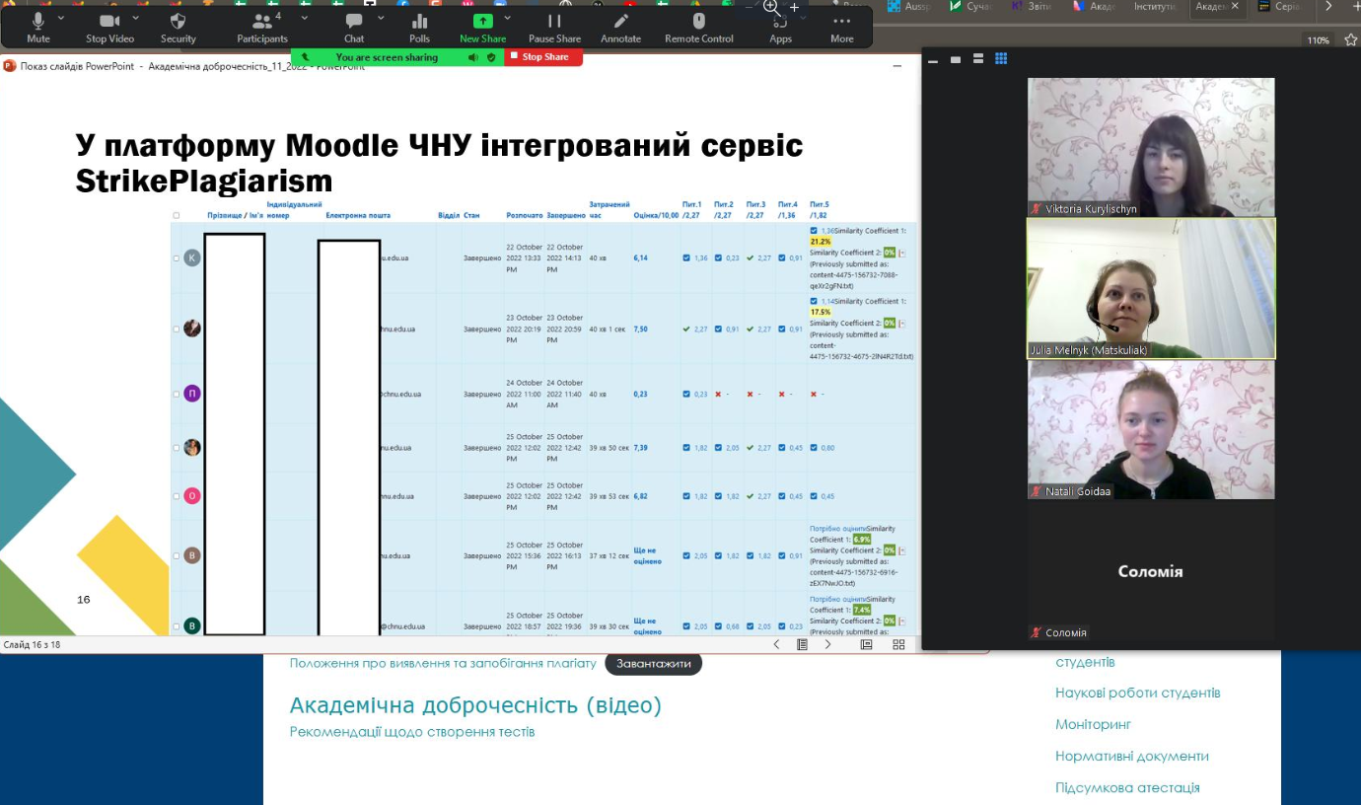This screenshot has height=805, width=1361.
Task: Open the Participants panel
Action: (262, 28)
